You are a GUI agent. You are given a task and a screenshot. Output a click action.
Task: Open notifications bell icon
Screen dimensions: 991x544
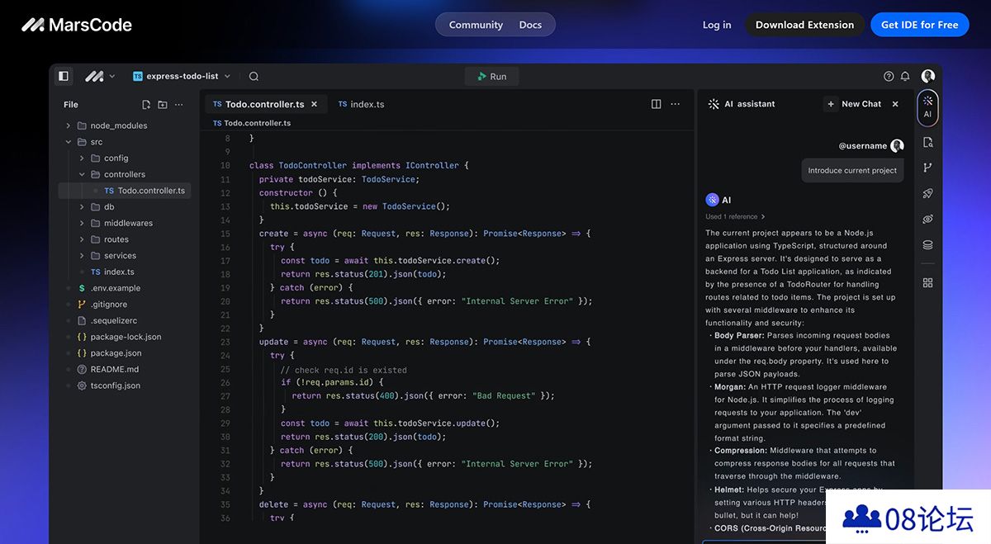[x=905, y=76]
